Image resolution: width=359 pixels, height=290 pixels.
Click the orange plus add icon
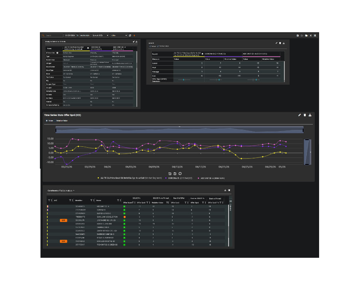click(134, 35)
